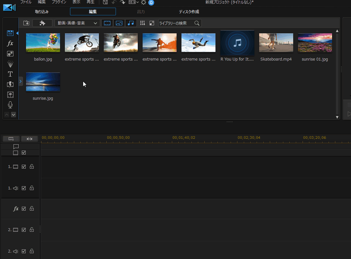
Task: Expand the library explorer side arrow
Action: point(21,81)
